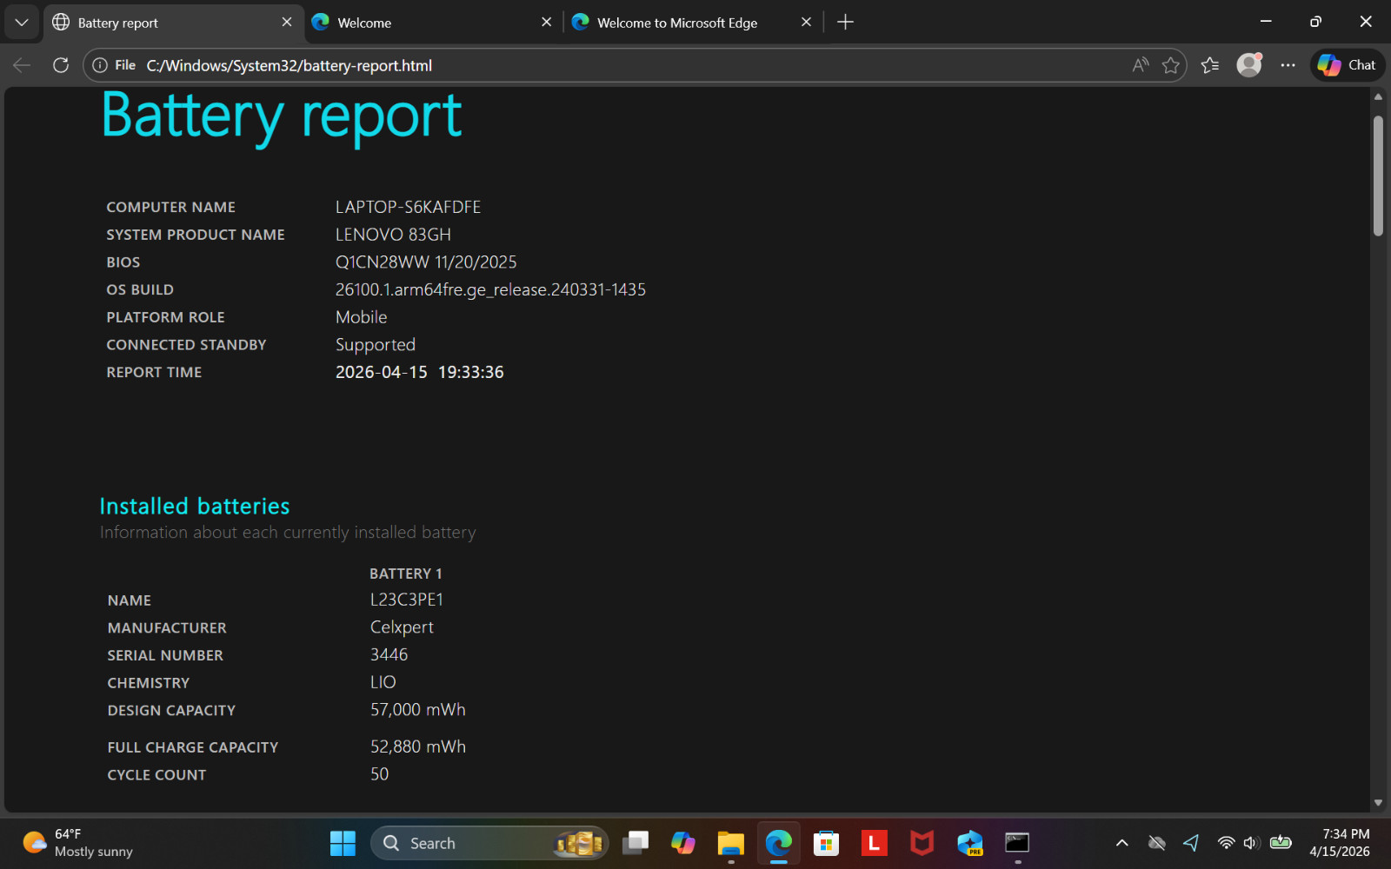Screen dimensions: 1391x869
Task: Click the 'FULL CHARGE CAPACITY' row label
Action: [193, 747]
